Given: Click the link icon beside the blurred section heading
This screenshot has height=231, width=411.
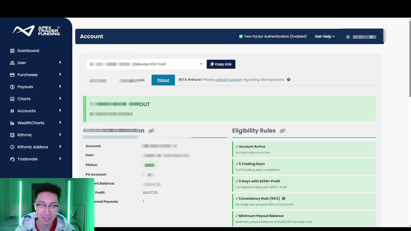Looking at the screenshot, I should pos(151,131).
